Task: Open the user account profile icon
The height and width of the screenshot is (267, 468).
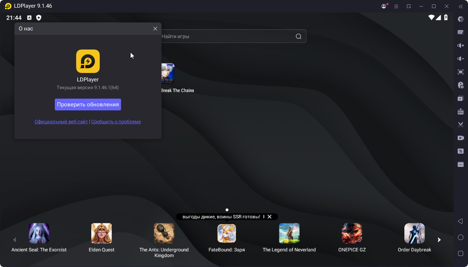Action: tap(384, 6)
